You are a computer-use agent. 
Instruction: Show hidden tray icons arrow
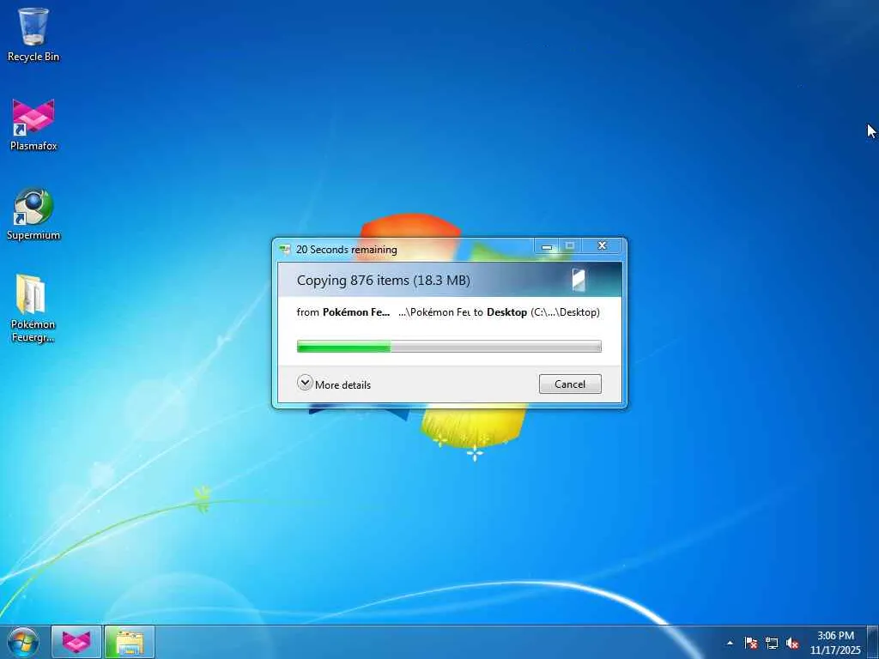click(x=730, y=643)
